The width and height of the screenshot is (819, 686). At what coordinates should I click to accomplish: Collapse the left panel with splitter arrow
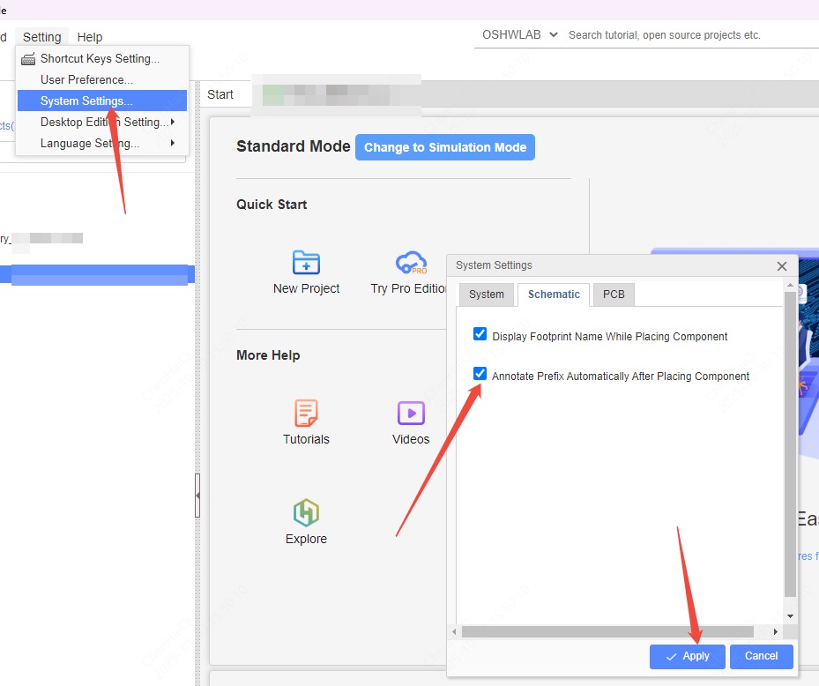pyautogui.click(x=197, y=496)
